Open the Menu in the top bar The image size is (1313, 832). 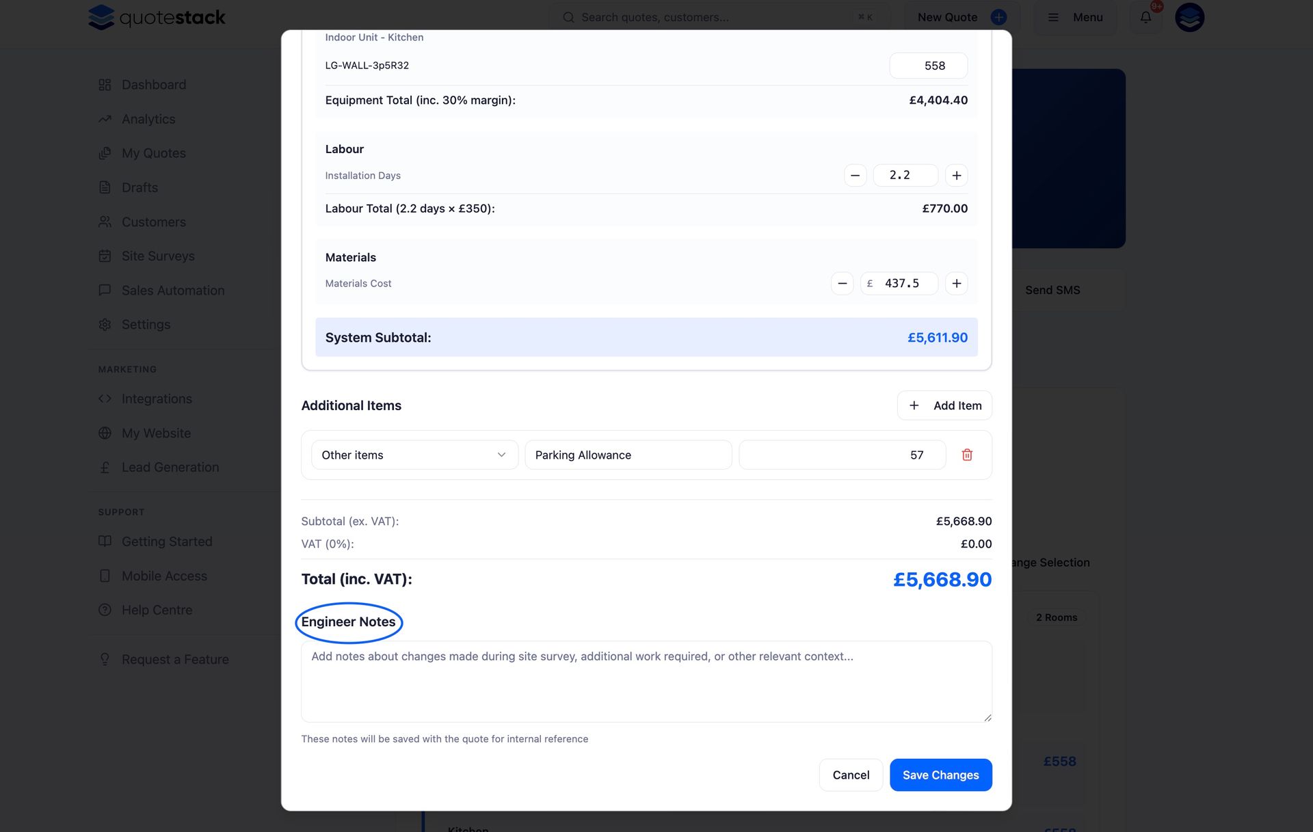click(1076, 18)
